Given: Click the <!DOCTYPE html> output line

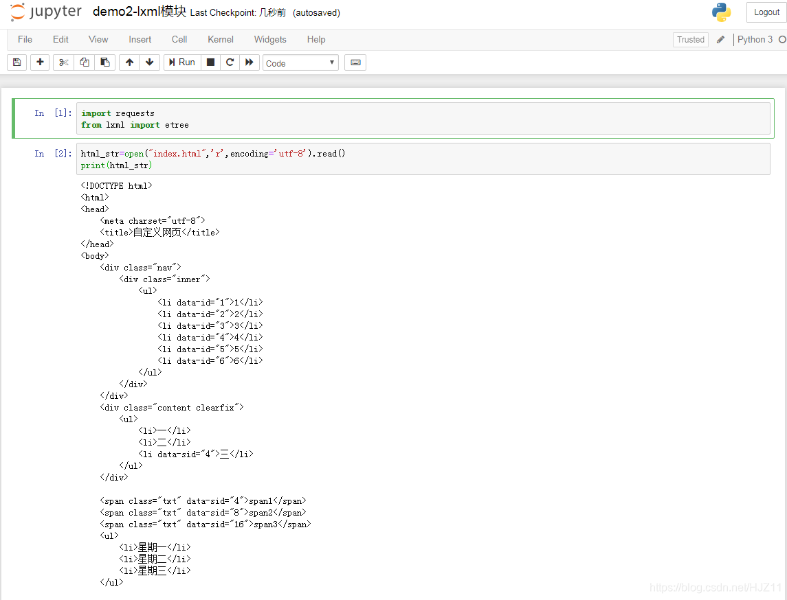Looking at the screenshot, I should coord(116,185).
